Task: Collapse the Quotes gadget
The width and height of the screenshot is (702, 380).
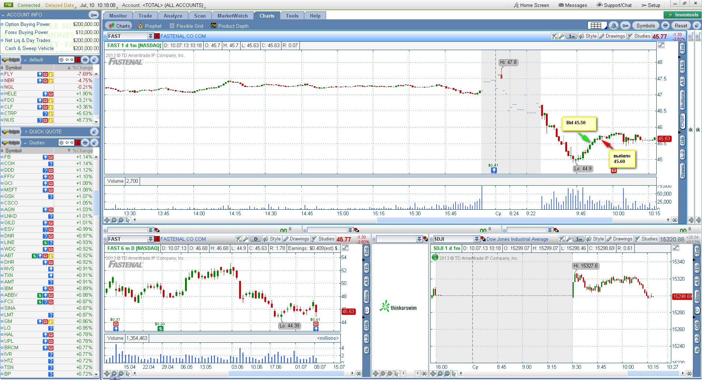Action: click(25, 143)
